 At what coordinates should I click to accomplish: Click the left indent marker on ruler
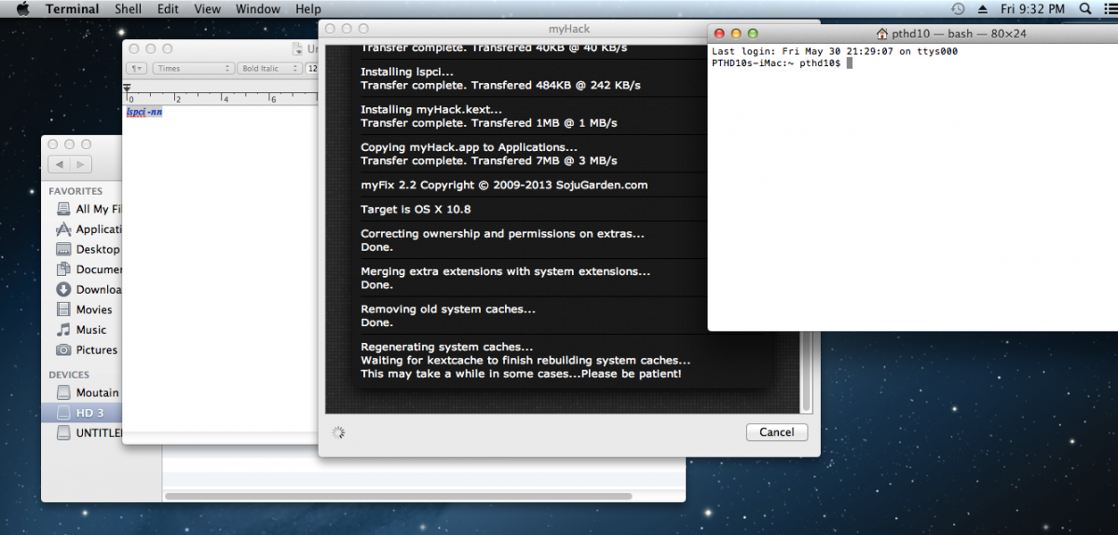(127, 89)
